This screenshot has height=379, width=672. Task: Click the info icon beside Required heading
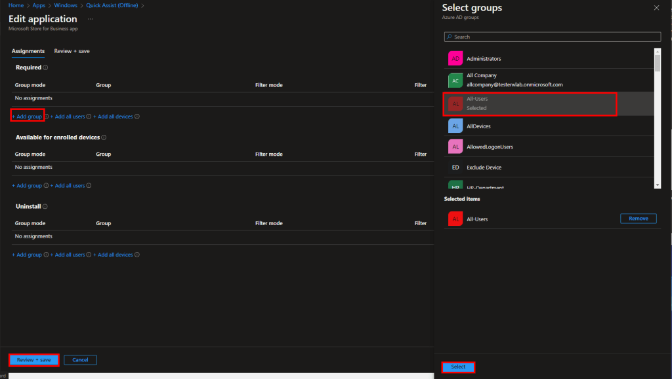(x=45, y=67)
